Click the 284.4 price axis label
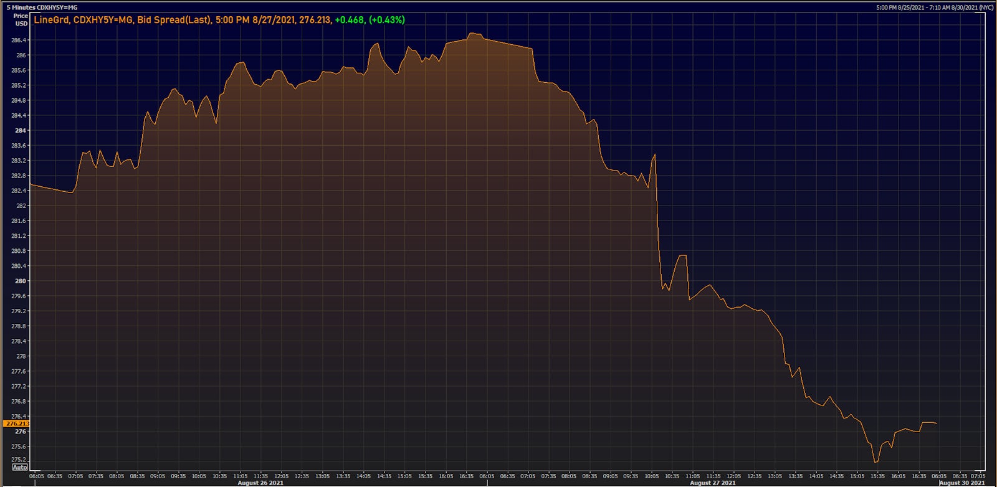This screenshot has height=487, width=997. click(19, 115)
